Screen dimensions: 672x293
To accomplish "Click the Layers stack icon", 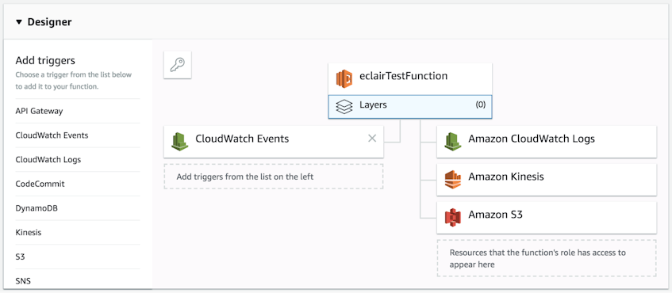I will [344, 106].
